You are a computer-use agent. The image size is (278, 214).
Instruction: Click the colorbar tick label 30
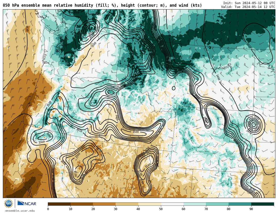click(x=116, y=209)
